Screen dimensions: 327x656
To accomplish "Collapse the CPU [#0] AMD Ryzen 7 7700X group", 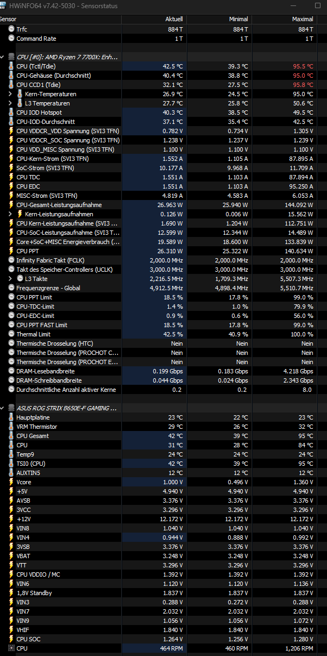I will [3, 57].
